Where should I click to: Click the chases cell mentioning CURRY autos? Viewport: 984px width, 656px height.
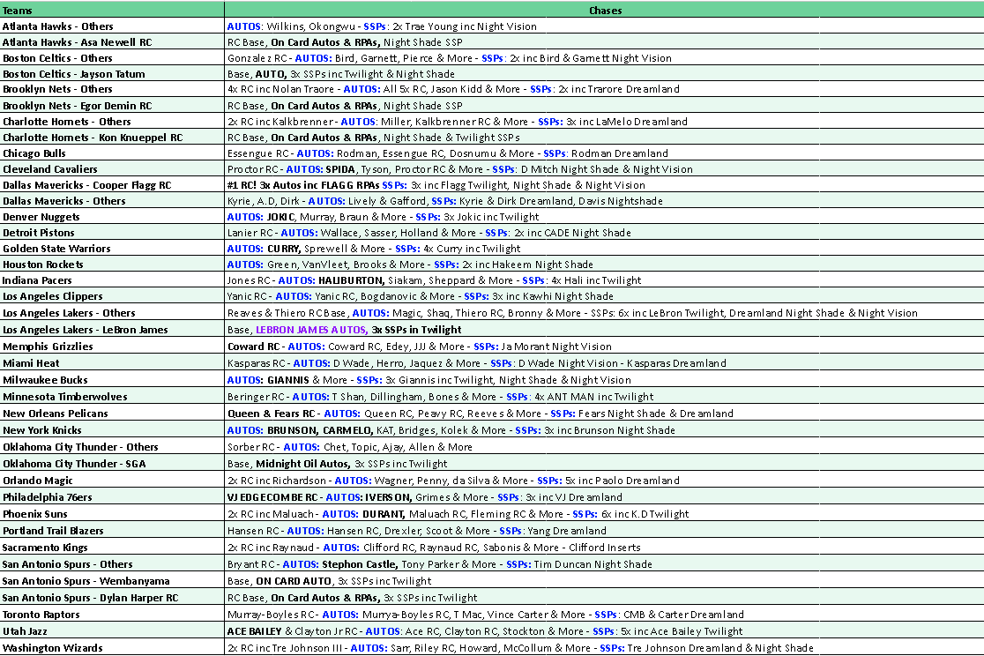(x=353, y=249)
